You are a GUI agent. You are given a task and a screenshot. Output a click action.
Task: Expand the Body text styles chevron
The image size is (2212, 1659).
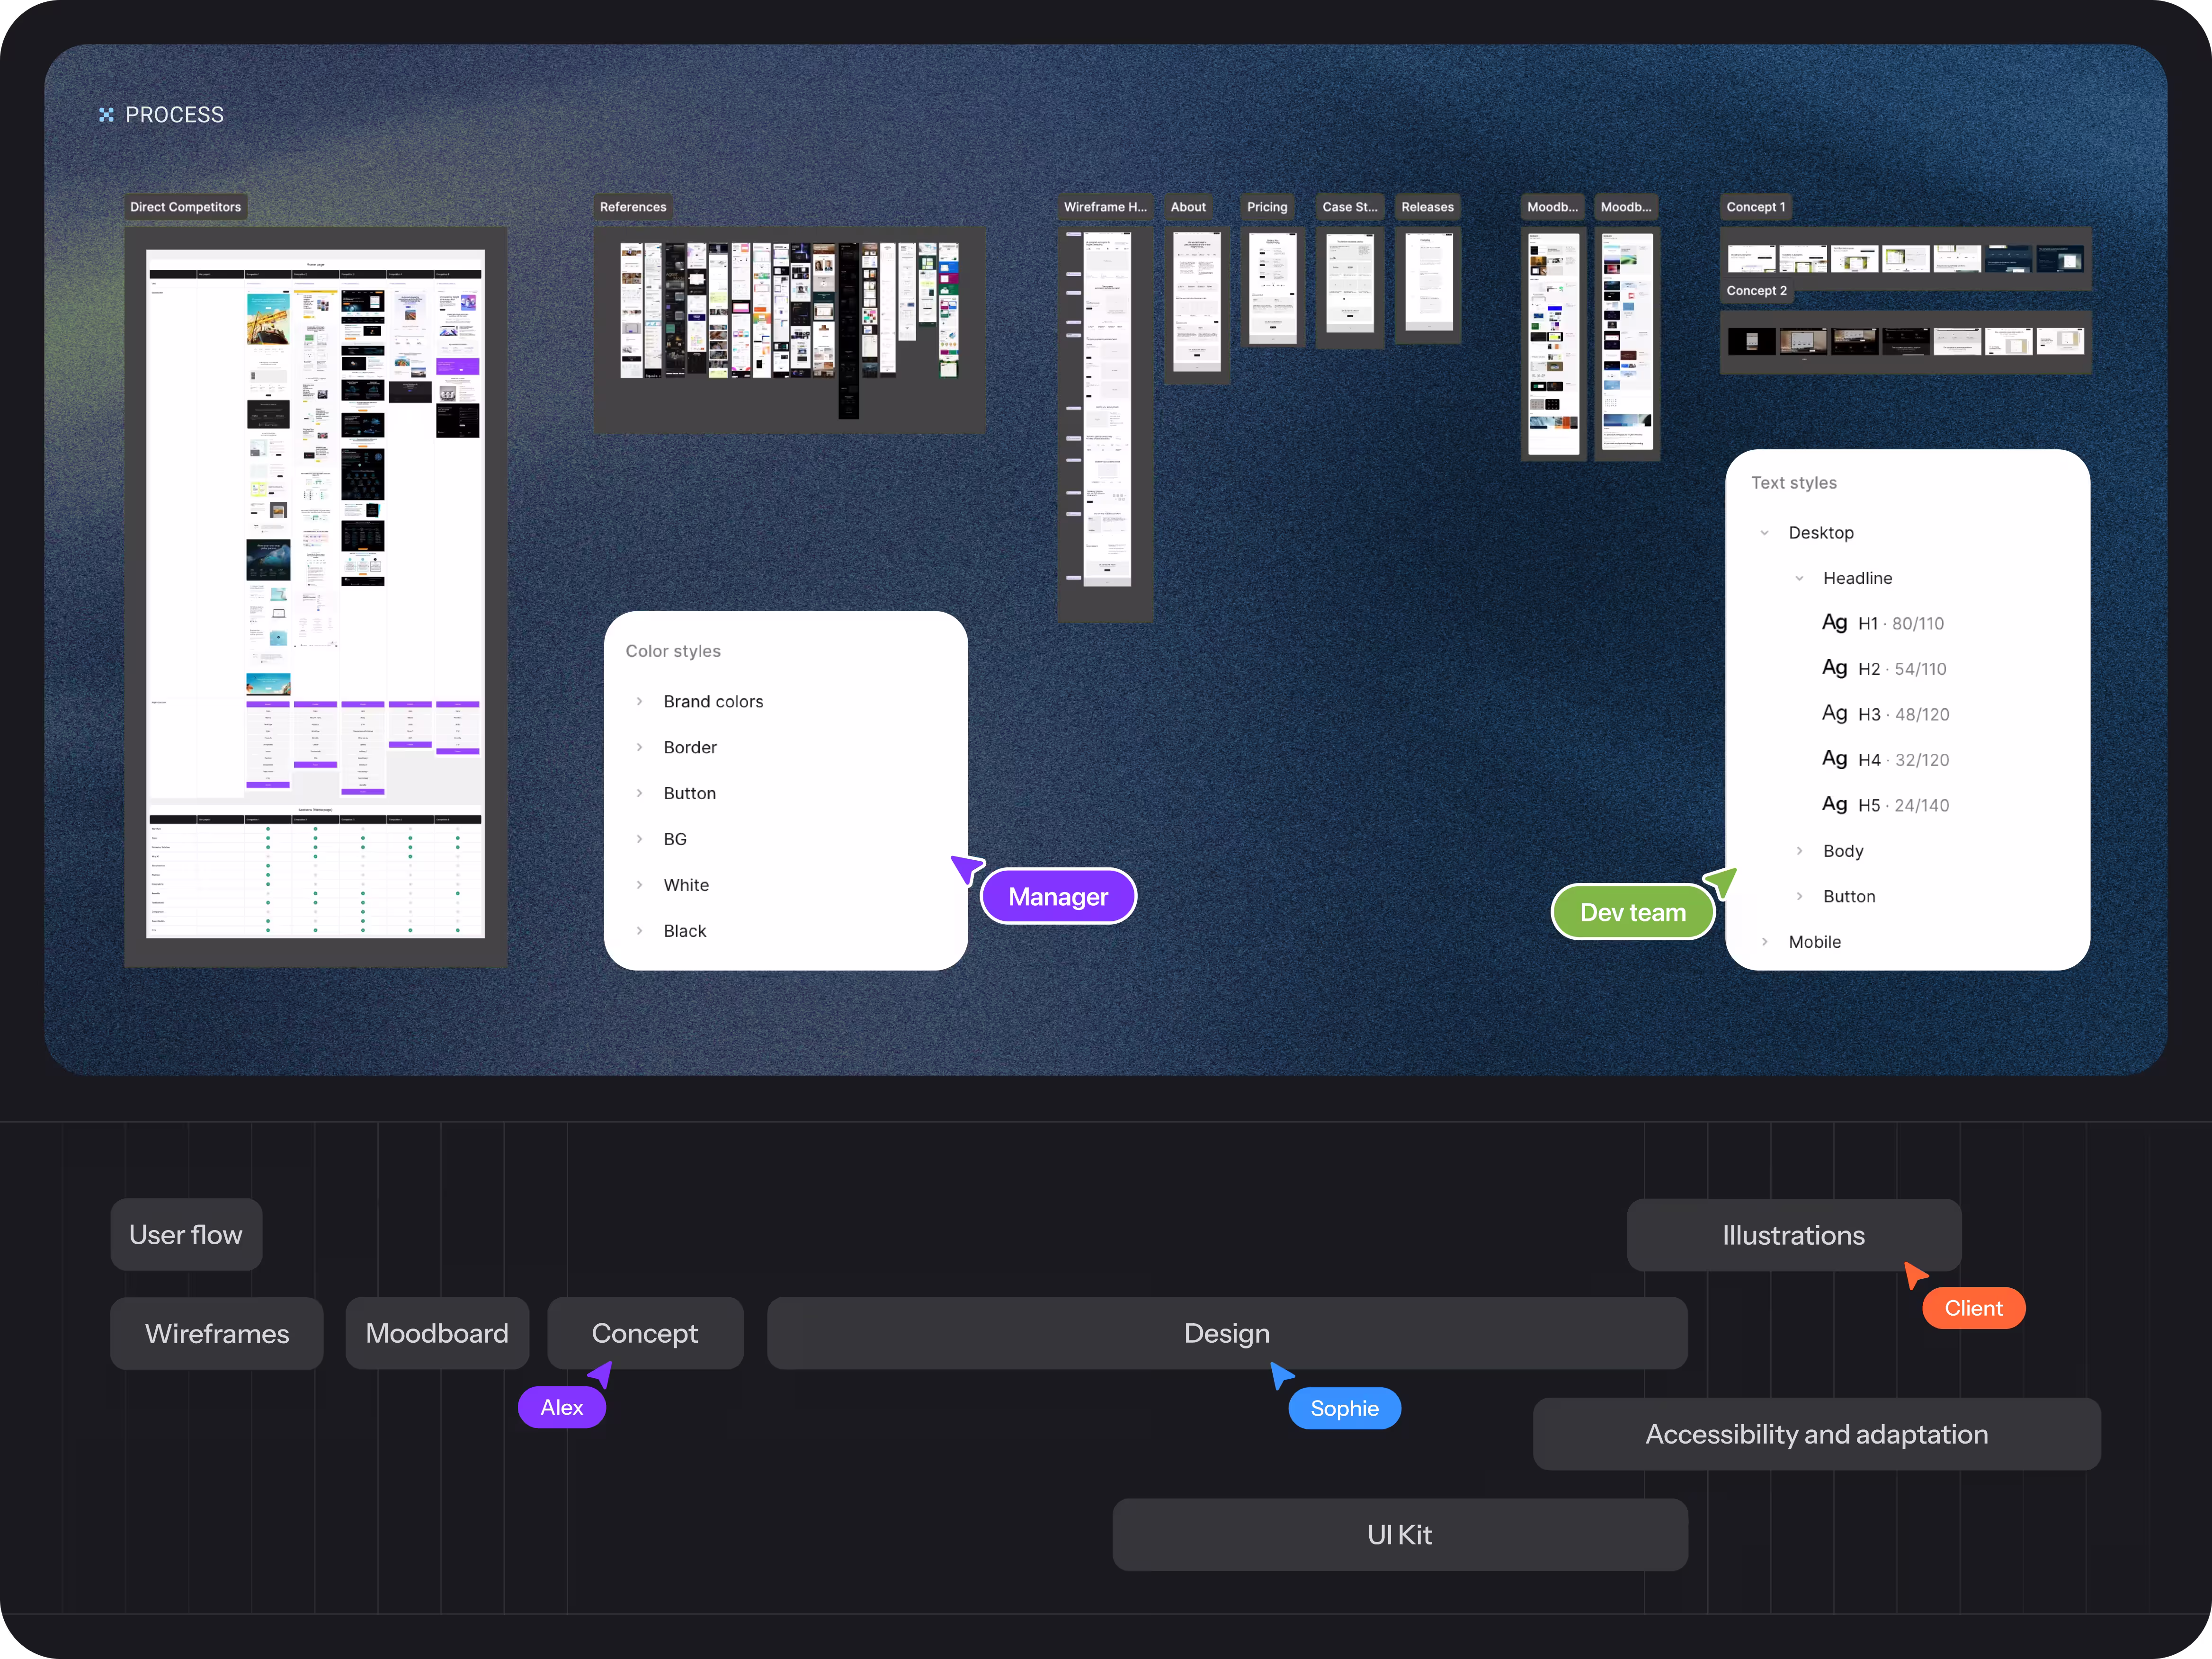click(x=1799, y=850)
